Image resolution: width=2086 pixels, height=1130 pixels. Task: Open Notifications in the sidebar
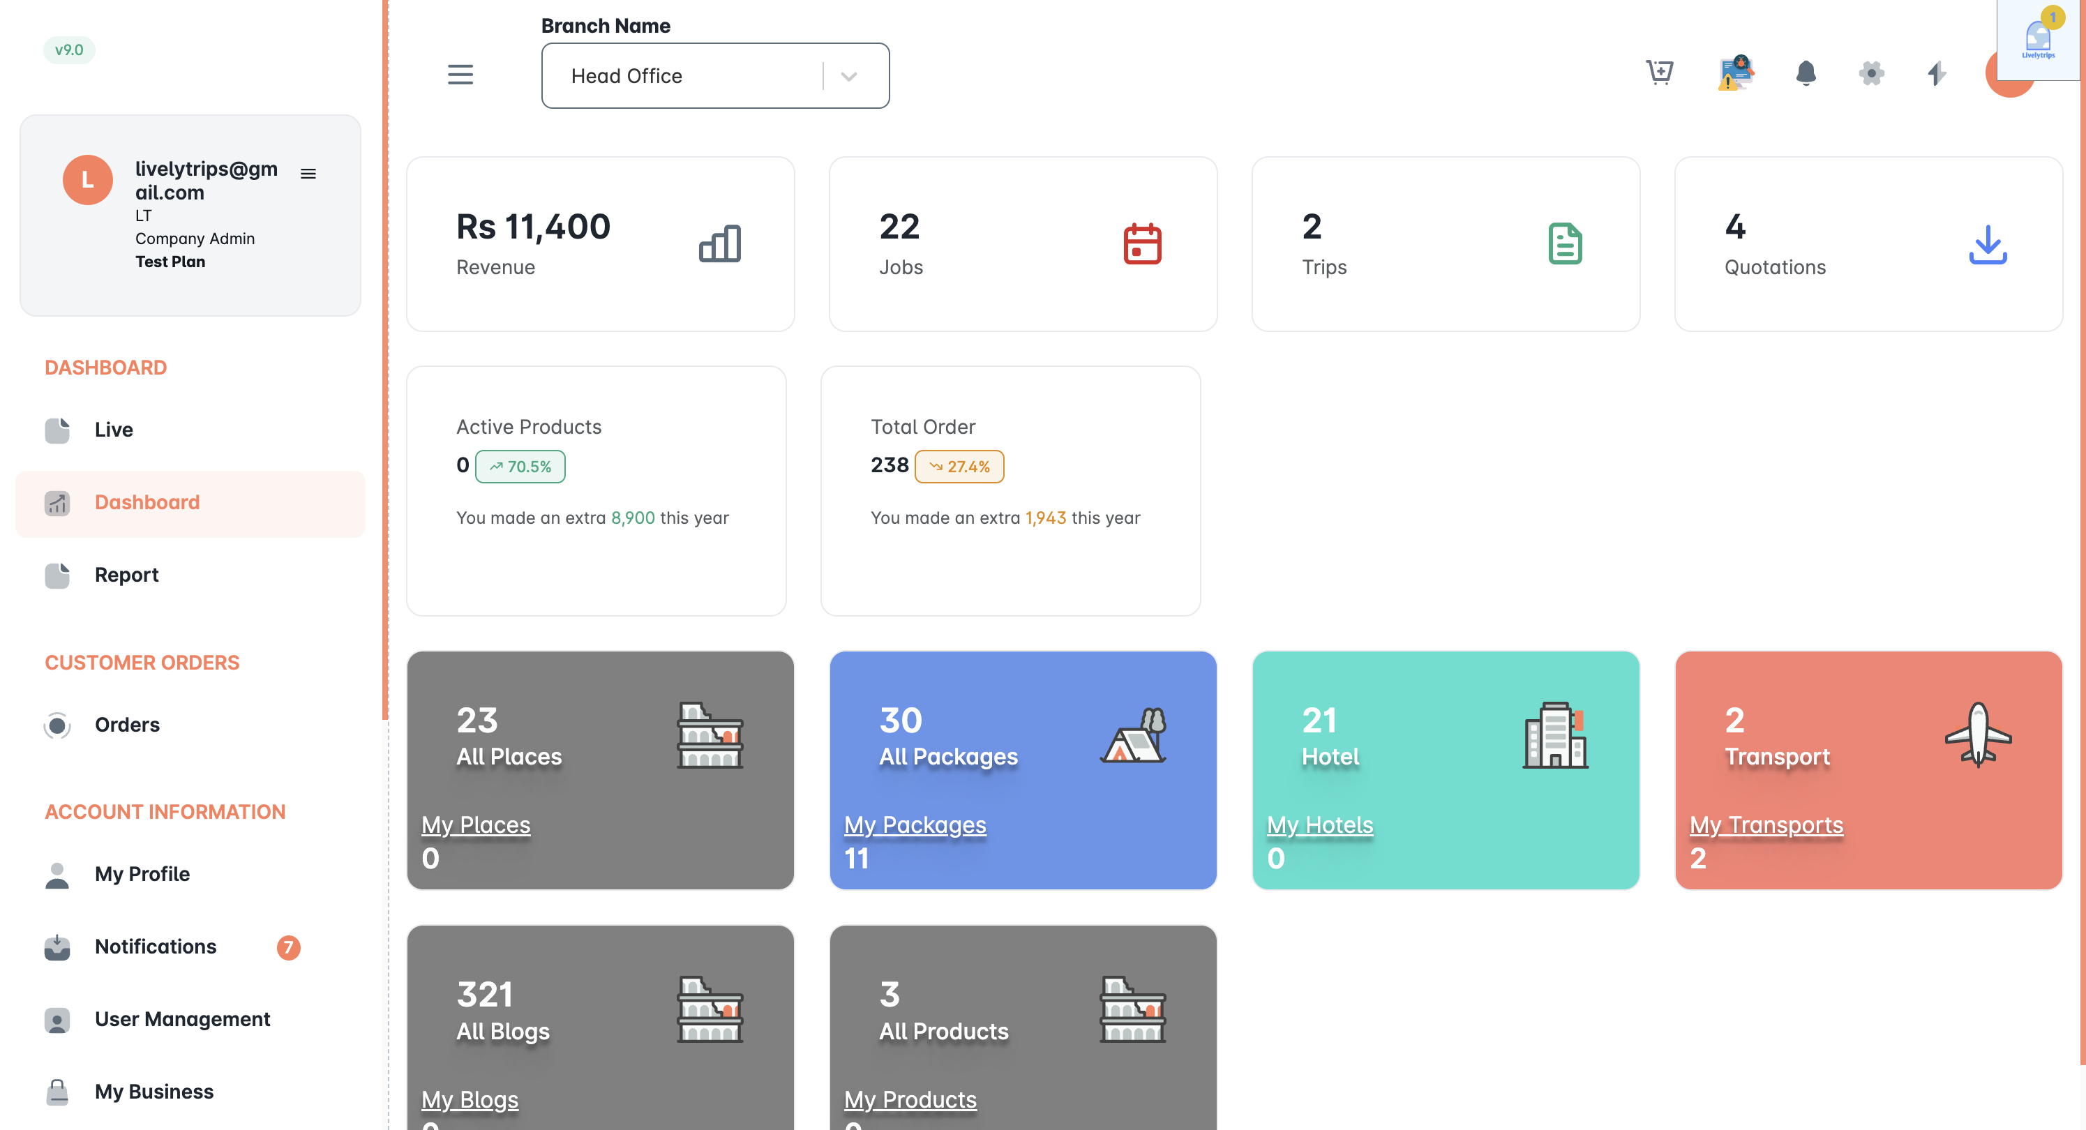pos(156,947)
